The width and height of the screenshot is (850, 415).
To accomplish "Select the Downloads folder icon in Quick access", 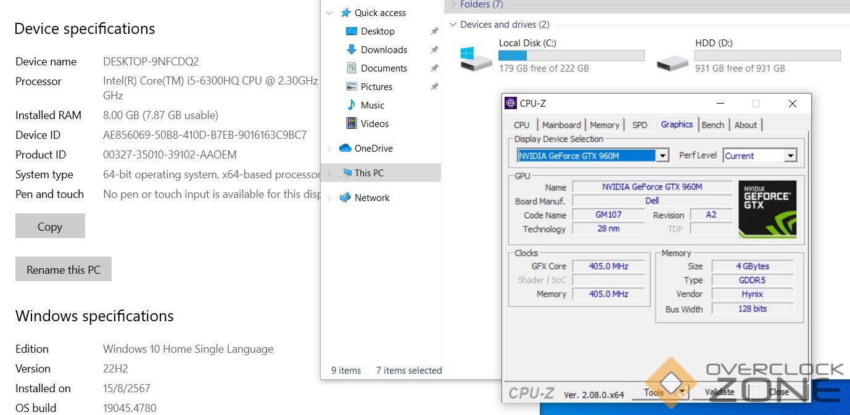I will [x=352, y=49].
